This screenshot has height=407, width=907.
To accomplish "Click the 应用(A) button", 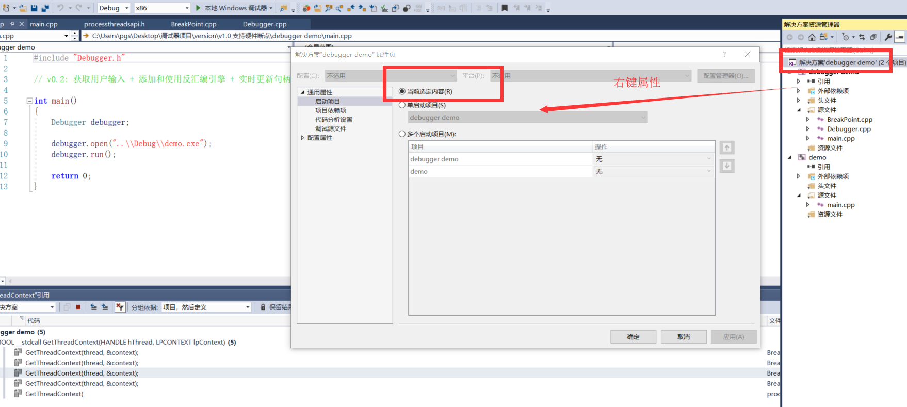I will [x=734, y=337].
